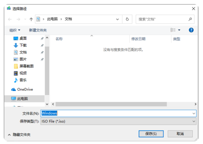Click horizontal scrollbar left arrow
Screen dimensions: 203x144
[x=53, y=104]
